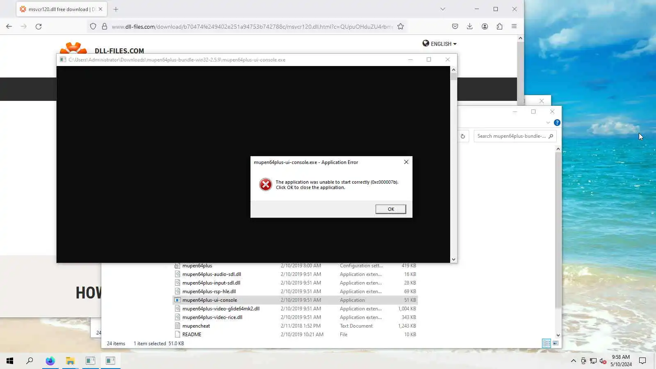Select the README file
Viewport: 656px width, 369px height.
(295, 335)
